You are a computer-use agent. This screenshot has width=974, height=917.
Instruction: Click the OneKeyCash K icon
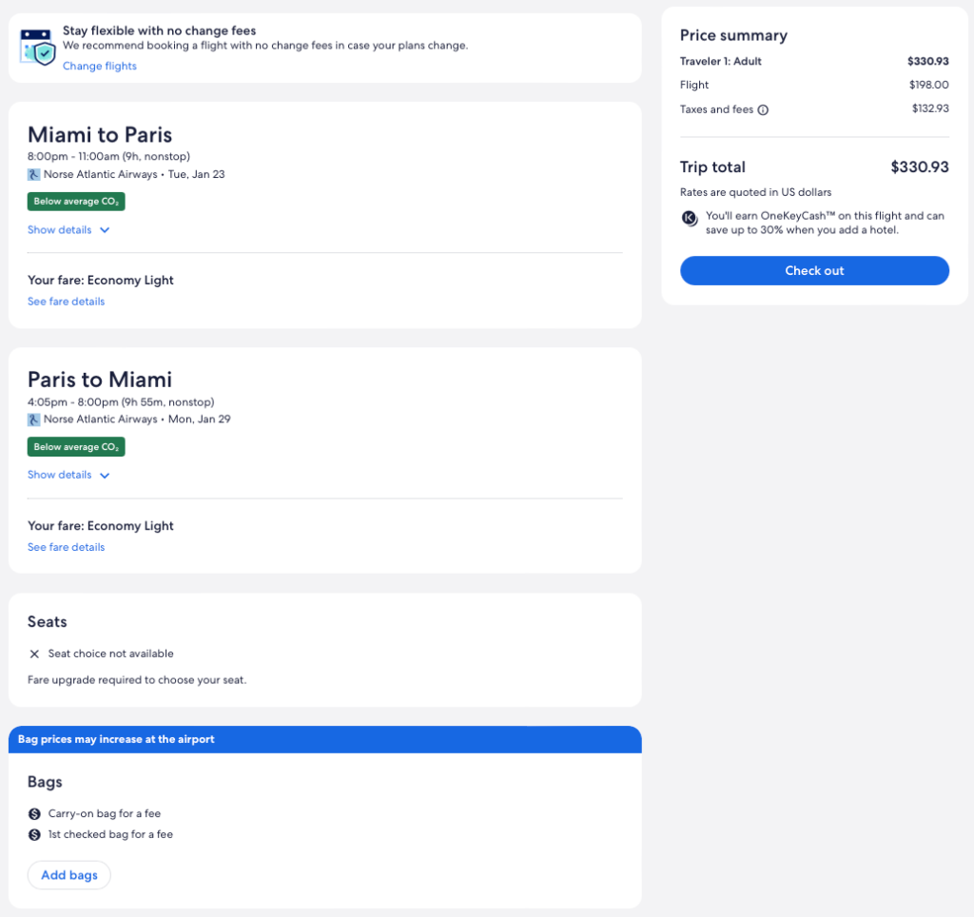tap(691, 218)
